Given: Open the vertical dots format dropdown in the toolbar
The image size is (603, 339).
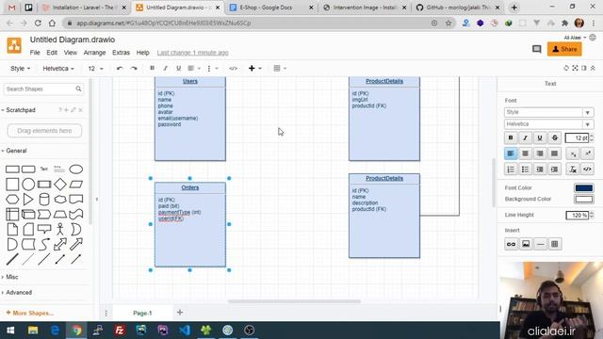Looking at the screenshot, I should (212, 68).
